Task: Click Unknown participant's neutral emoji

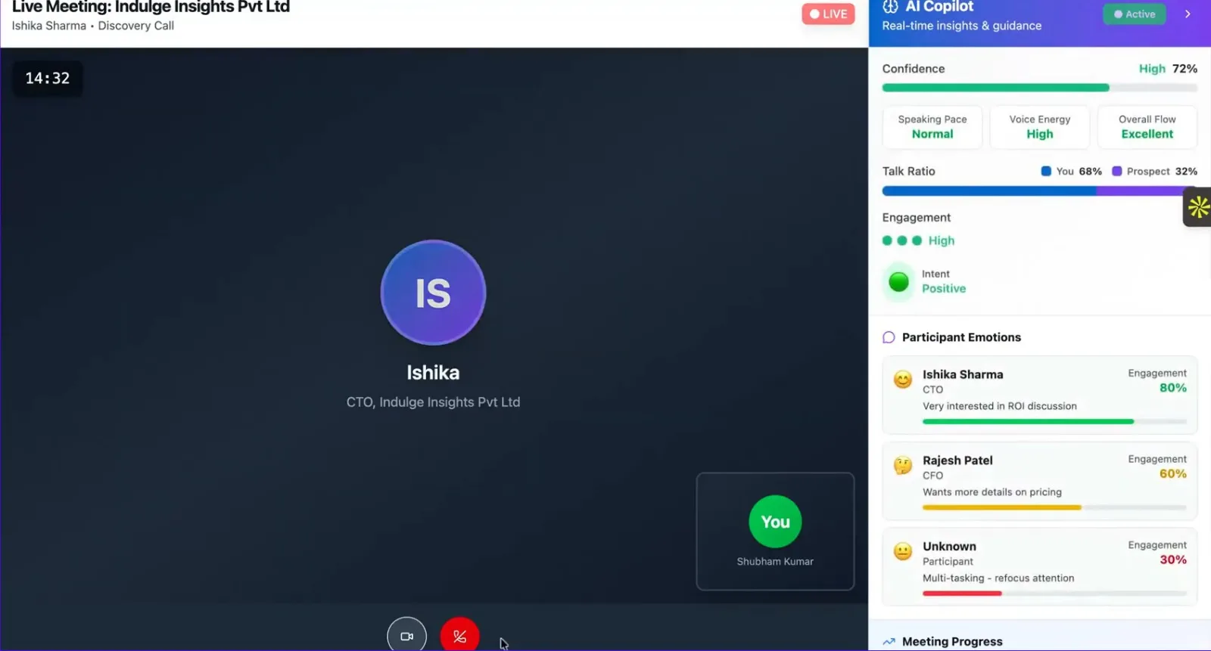Action: 903,551
